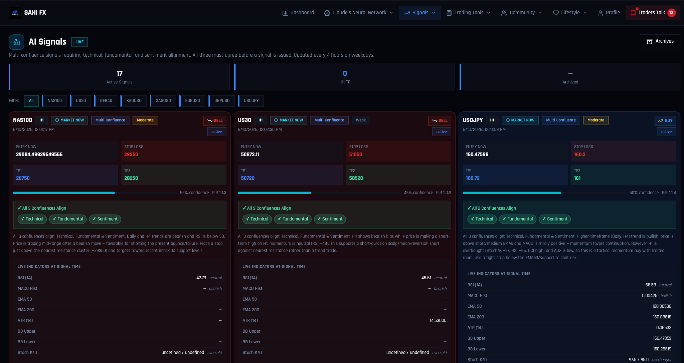
Task: Click the USDJPY Multi-Confluence tag
Action: tap(561, 120)
